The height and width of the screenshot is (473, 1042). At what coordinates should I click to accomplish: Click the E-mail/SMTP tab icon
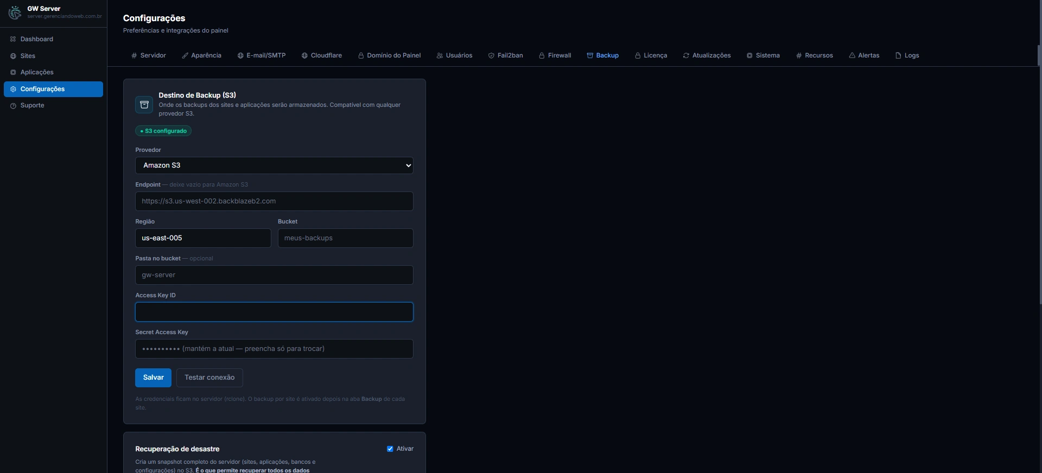[x=240, y=55]
